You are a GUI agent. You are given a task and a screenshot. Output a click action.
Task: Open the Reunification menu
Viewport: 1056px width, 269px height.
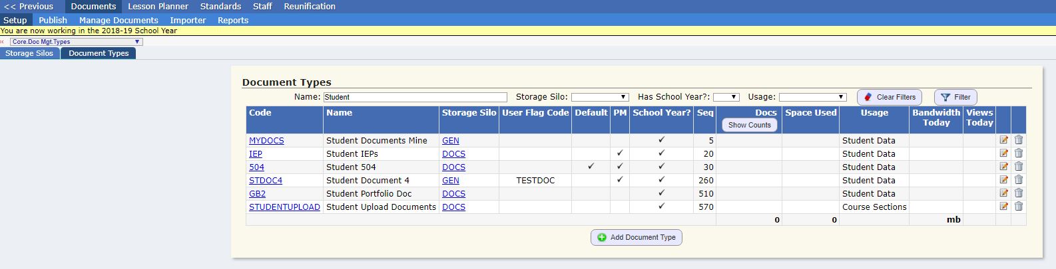pyautogui.click(x=310, y=7)
